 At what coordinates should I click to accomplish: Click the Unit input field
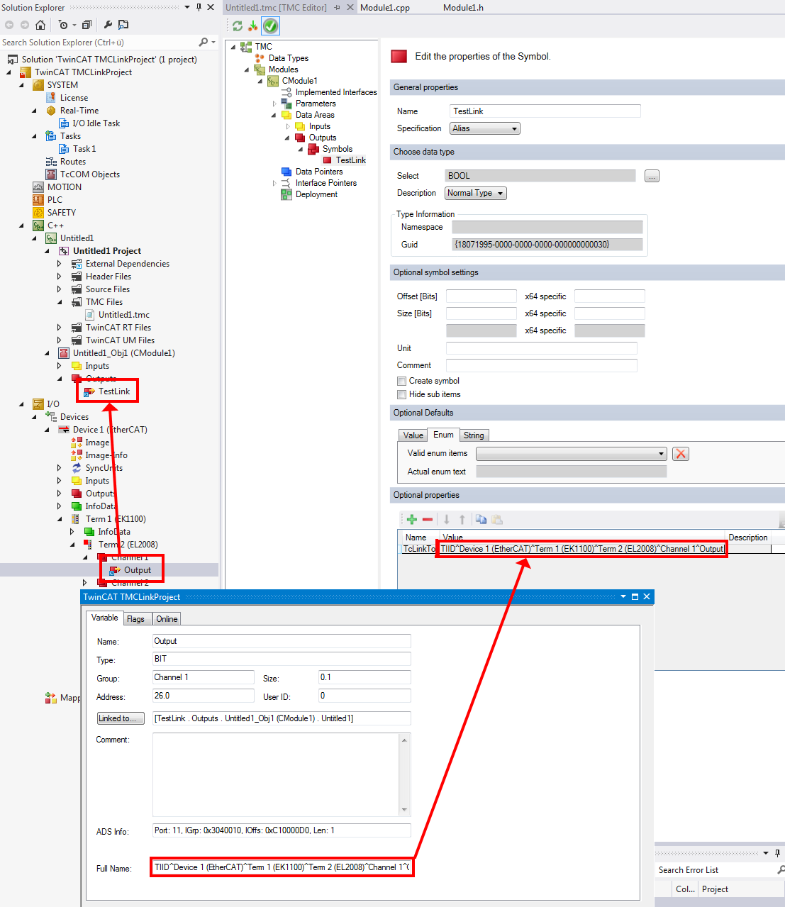pos(542,348)
